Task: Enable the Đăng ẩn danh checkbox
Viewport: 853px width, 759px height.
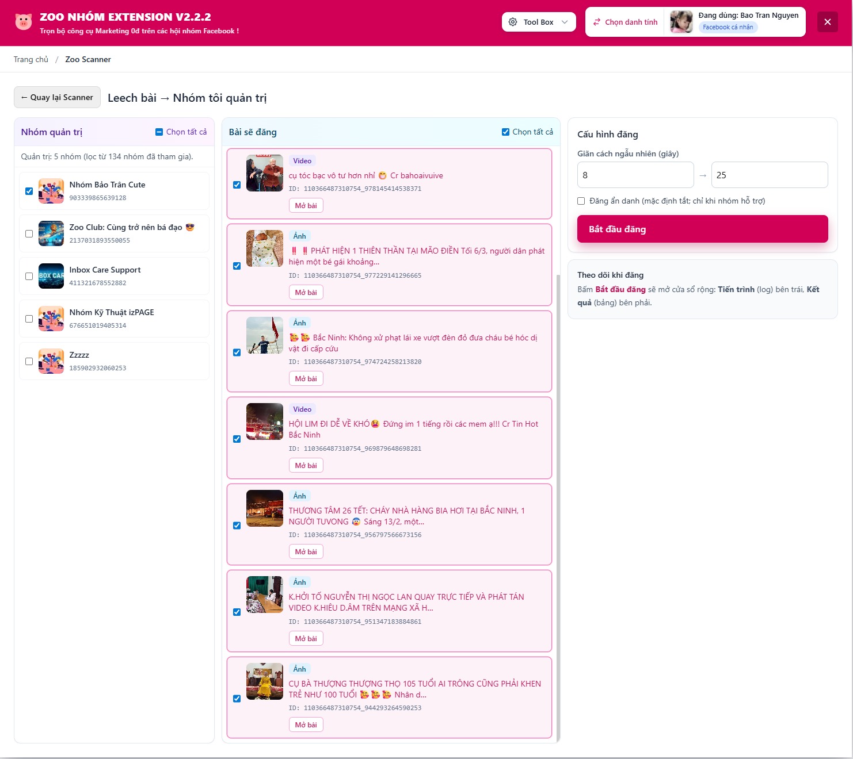Action: [x=581, y=201]
